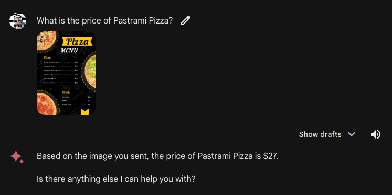Expand drafts using the blue chevron arrow
Viewport: 392px width, 195px height.
352,134
